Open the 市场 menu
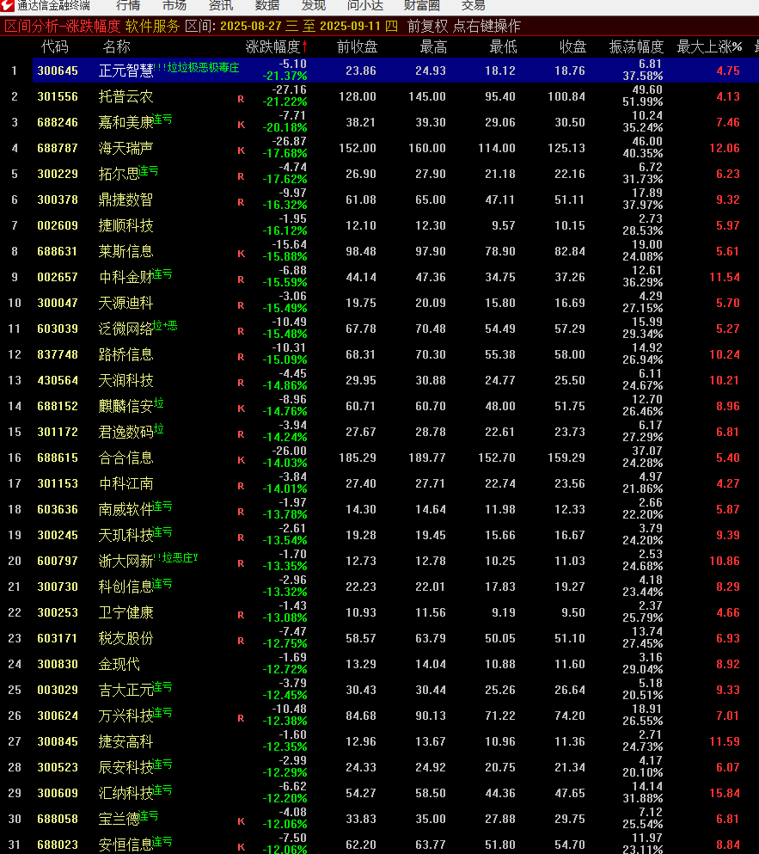 click(174, 5)
